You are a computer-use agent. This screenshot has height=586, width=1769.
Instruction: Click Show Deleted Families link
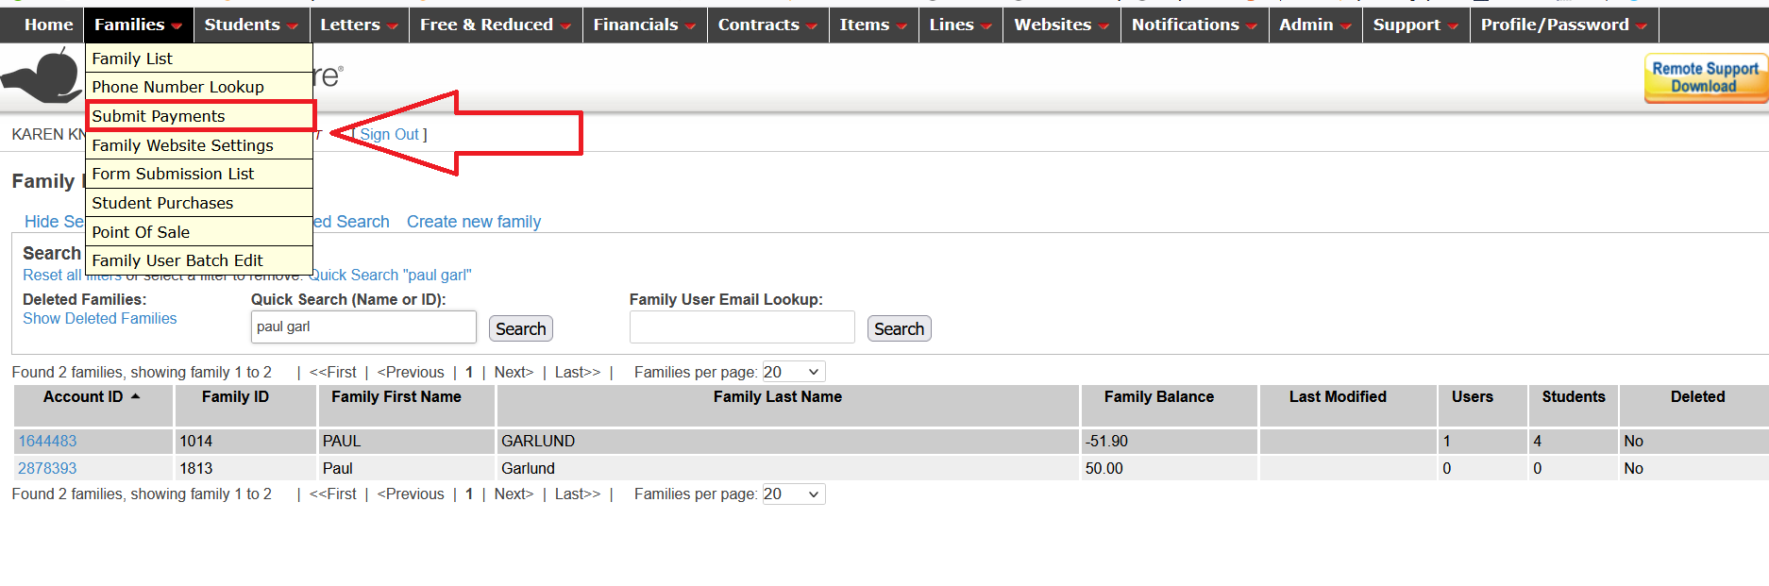pos(99,319)
